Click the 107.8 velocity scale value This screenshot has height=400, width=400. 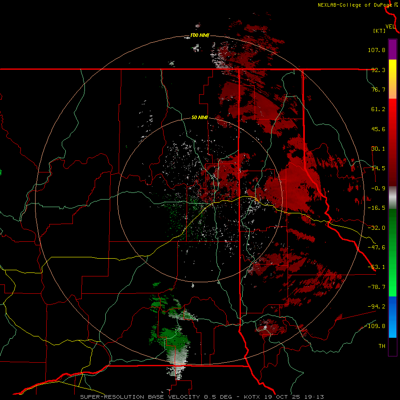point(376,50)
